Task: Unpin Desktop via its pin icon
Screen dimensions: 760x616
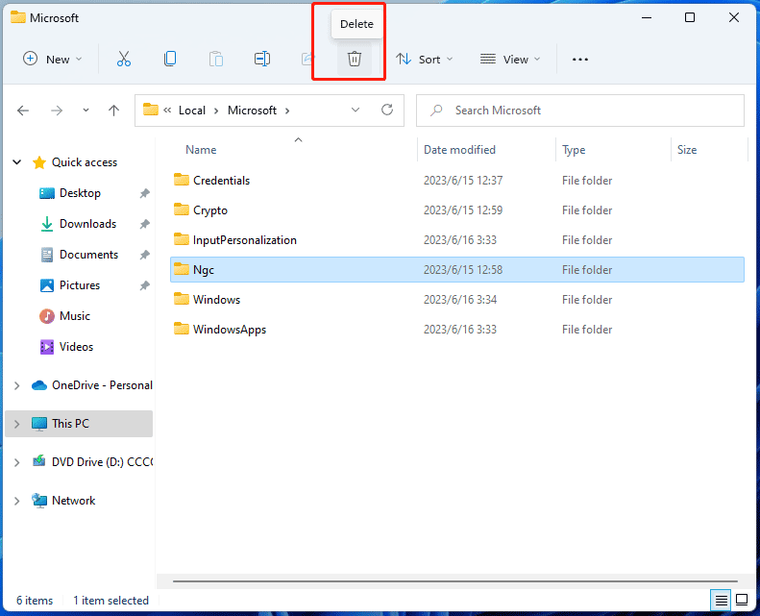Action: [x=144, y=193]
